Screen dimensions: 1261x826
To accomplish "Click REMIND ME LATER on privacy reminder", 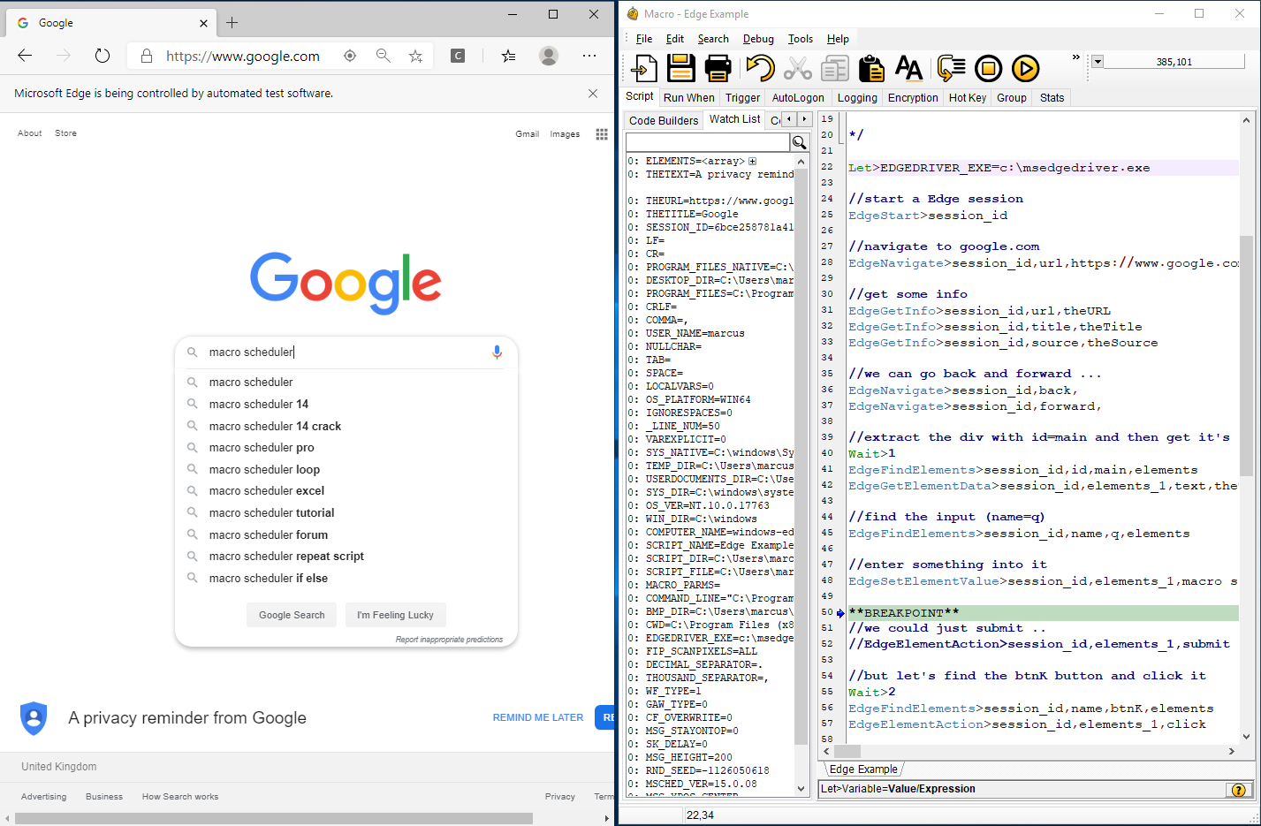I will [x=538, y=717].
